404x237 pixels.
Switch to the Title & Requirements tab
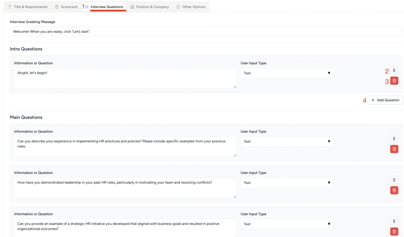tap(28, 7)
